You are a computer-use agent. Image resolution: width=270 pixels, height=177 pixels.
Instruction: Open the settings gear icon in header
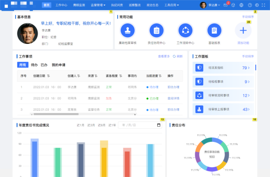click(257, 5)
